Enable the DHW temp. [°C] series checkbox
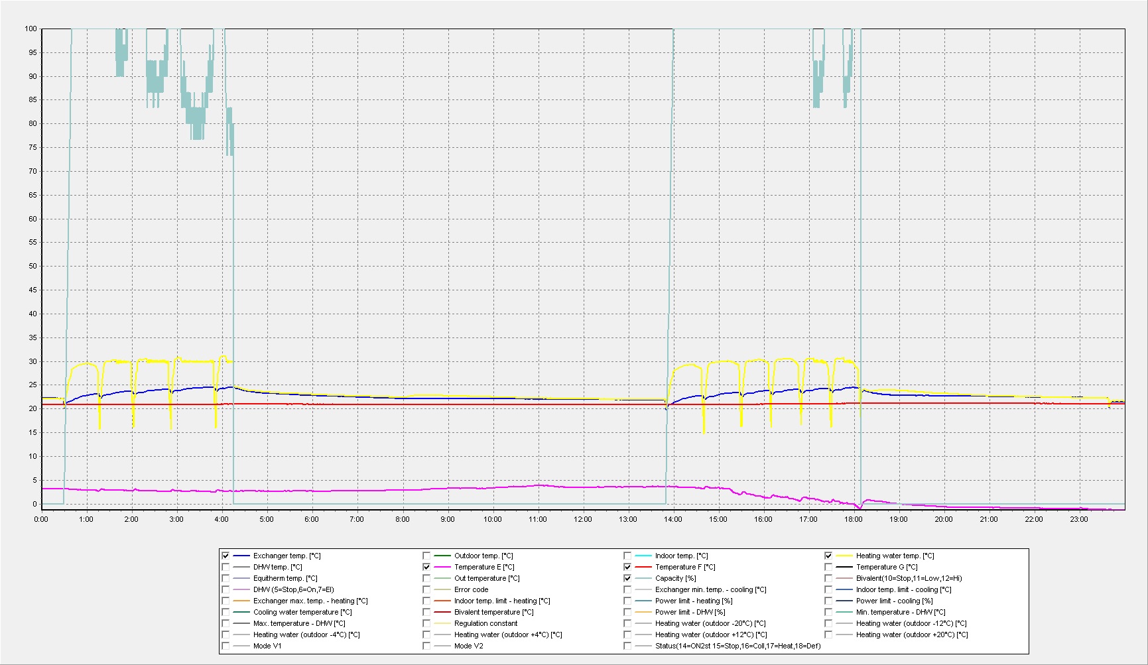The image size is (1148, 665). (225, 567)
